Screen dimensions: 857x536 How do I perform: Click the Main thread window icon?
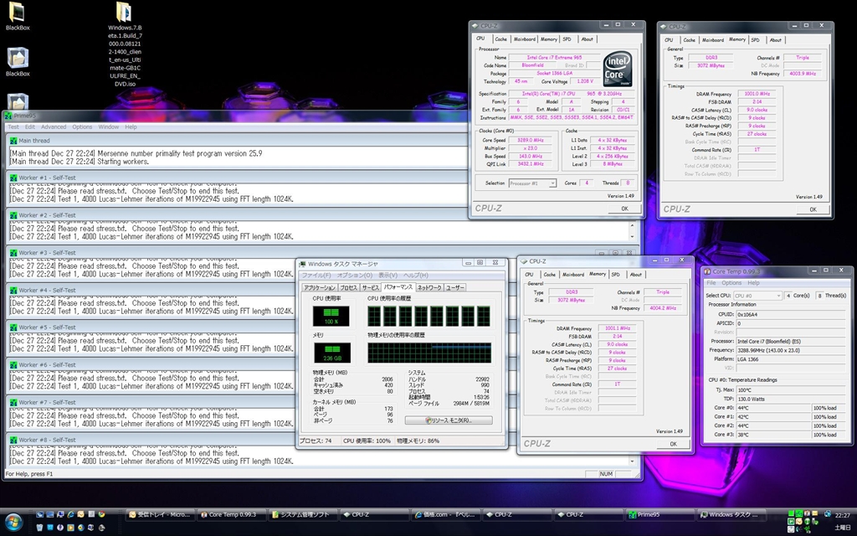pyautogui.click(x=13, y=141)
